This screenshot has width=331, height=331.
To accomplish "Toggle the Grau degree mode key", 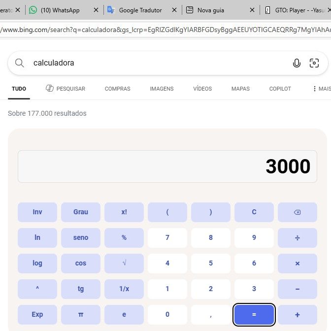I will [81, 212].
